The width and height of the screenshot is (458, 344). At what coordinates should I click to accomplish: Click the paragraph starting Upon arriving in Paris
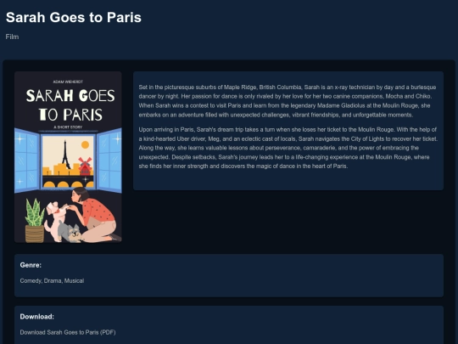point(288,148)
